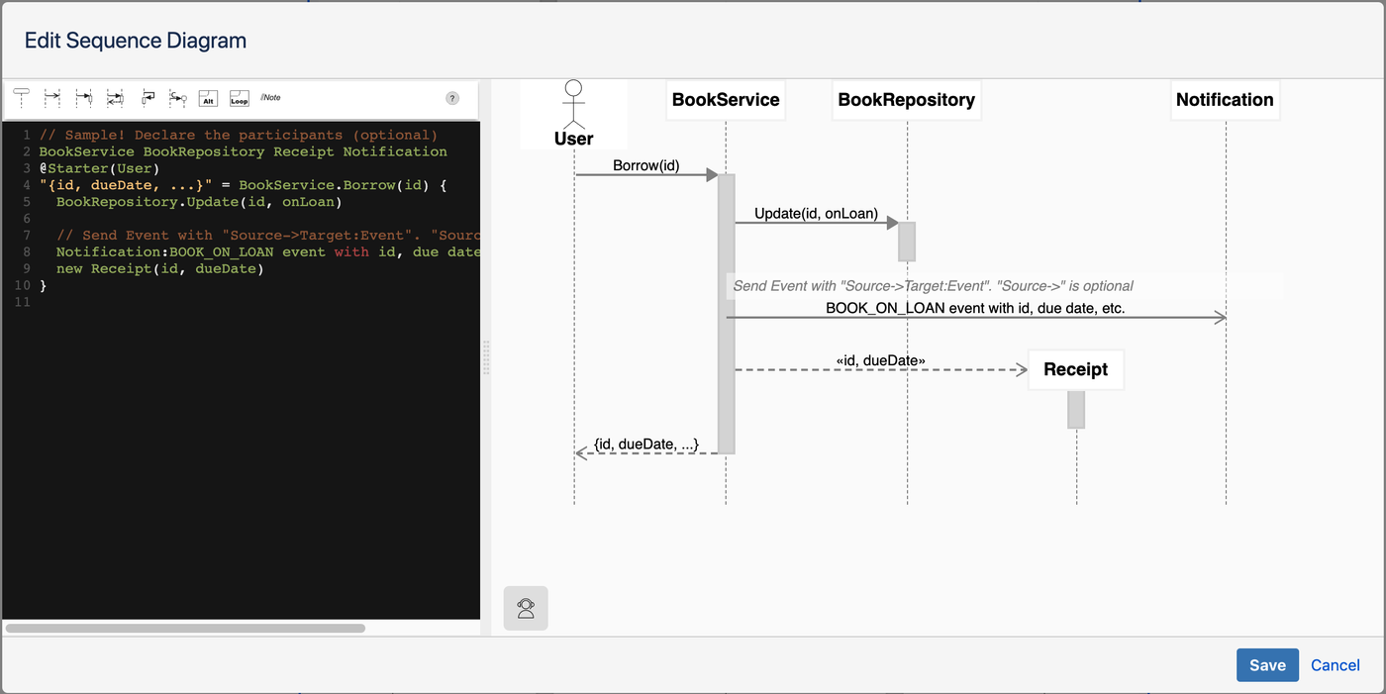Insert a //Note comment
Image resolution: width=1386 pixels, height=694 pixels.
270,97
